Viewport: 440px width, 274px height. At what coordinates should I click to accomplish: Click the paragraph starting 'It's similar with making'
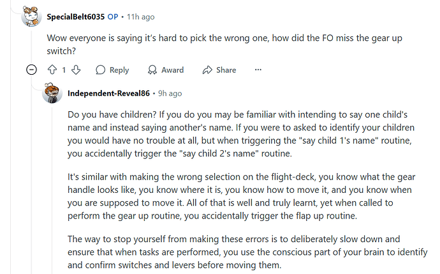tap(241, 196)
